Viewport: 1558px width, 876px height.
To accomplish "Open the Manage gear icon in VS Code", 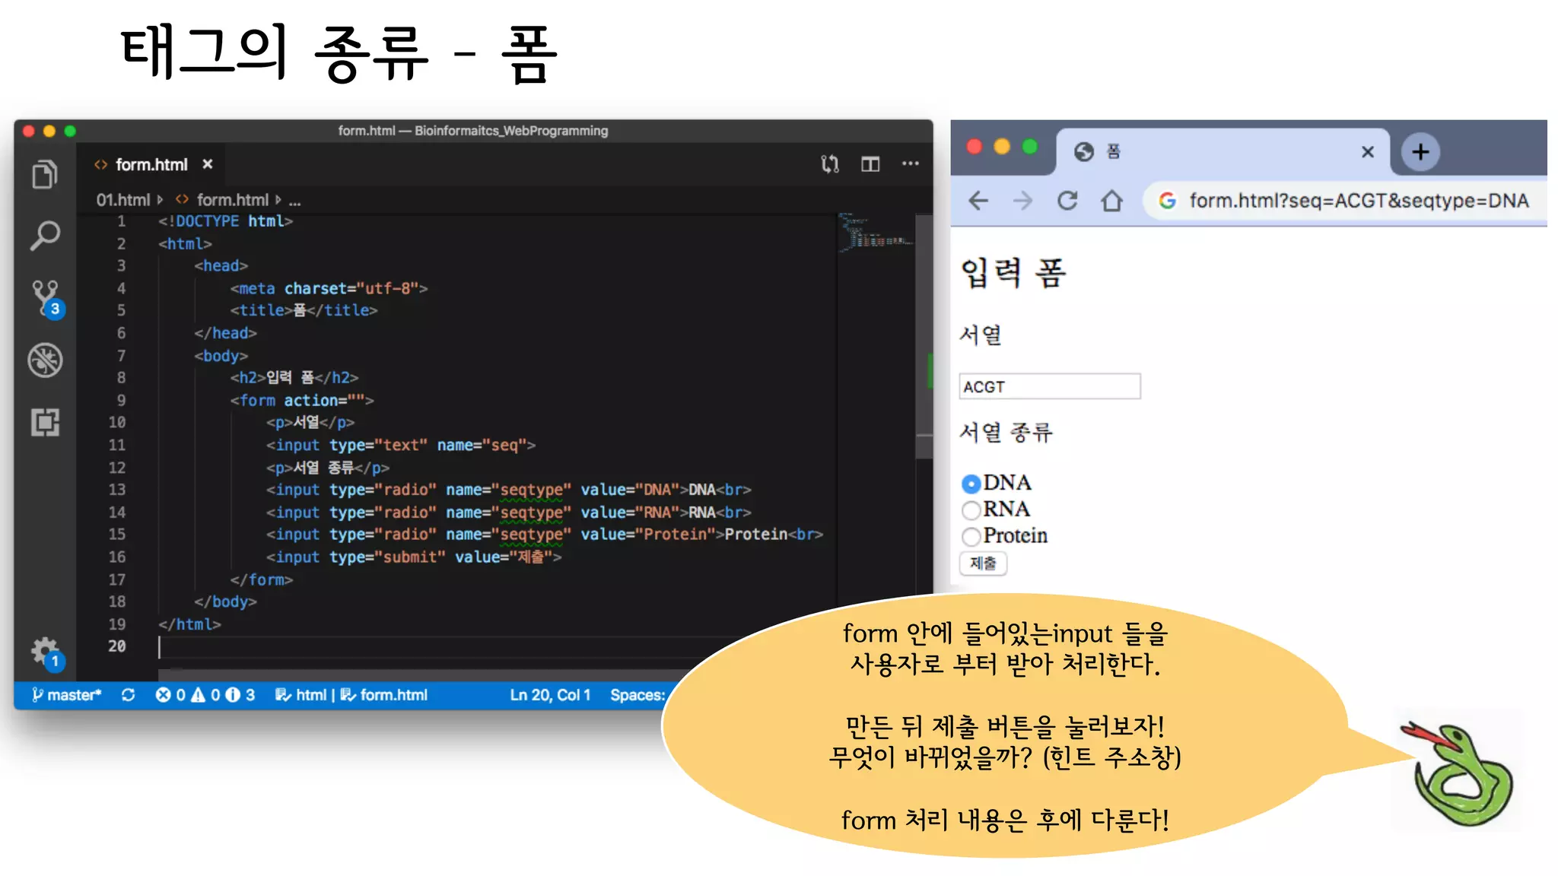I will [45, 651].
